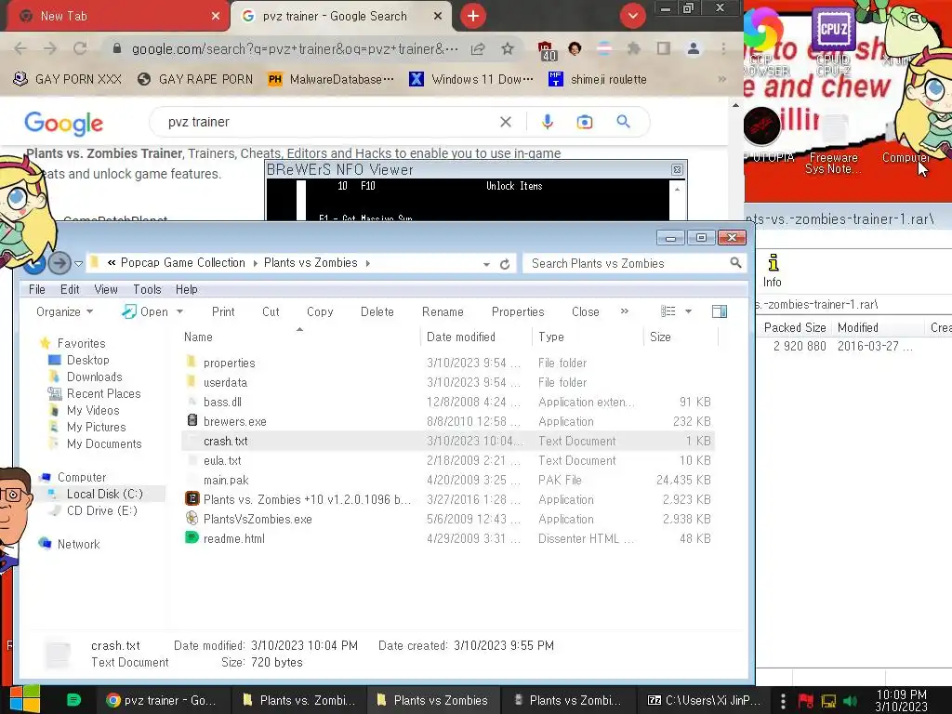Click the Google voice search microphone
This screenshot has width=952, height=714.
tap(547, 122)
